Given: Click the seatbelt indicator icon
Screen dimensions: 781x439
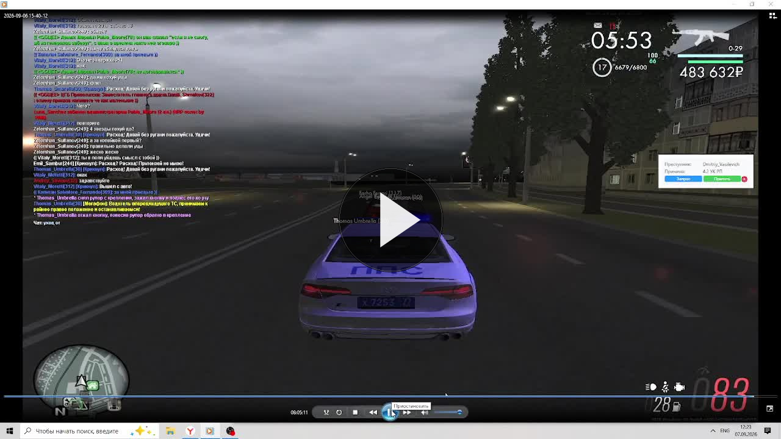Looking at the screenshot, I should pos(665,387).
